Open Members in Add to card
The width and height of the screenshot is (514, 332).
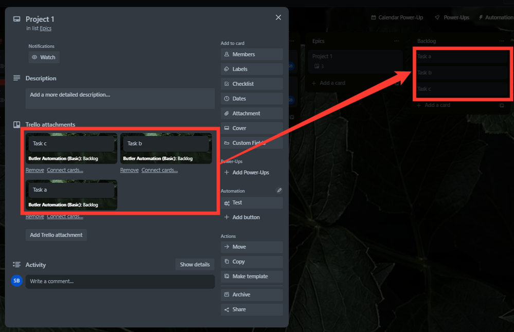(x=252, y=54)
